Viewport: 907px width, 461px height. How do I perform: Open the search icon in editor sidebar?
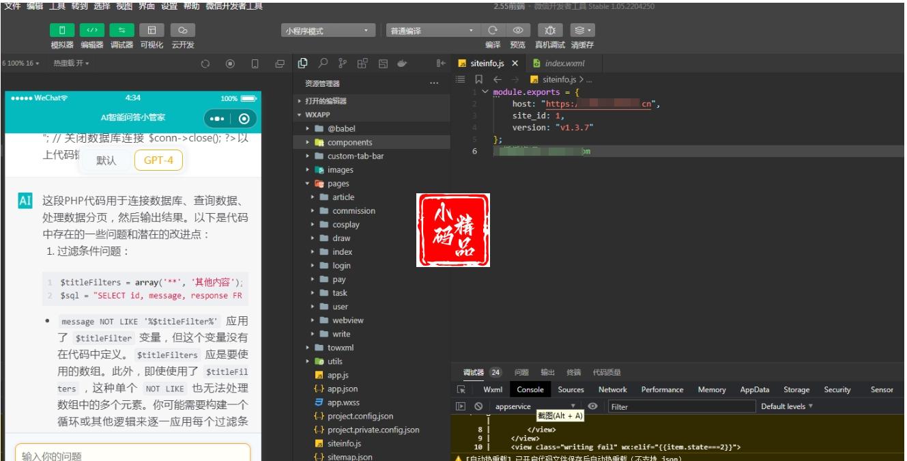pos(324,63)
